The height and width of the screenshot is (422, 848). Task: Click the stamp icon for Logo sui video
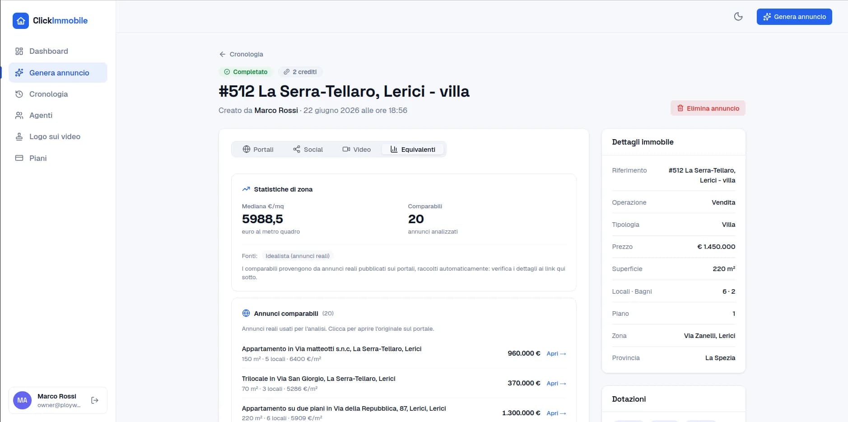pyautogui.click(x=19, y=136)
